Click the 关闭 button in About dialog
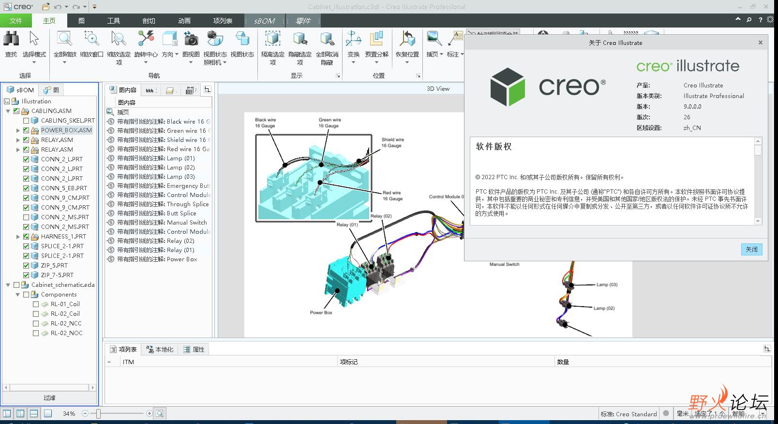Screen dimensions: 778x424 751,249
